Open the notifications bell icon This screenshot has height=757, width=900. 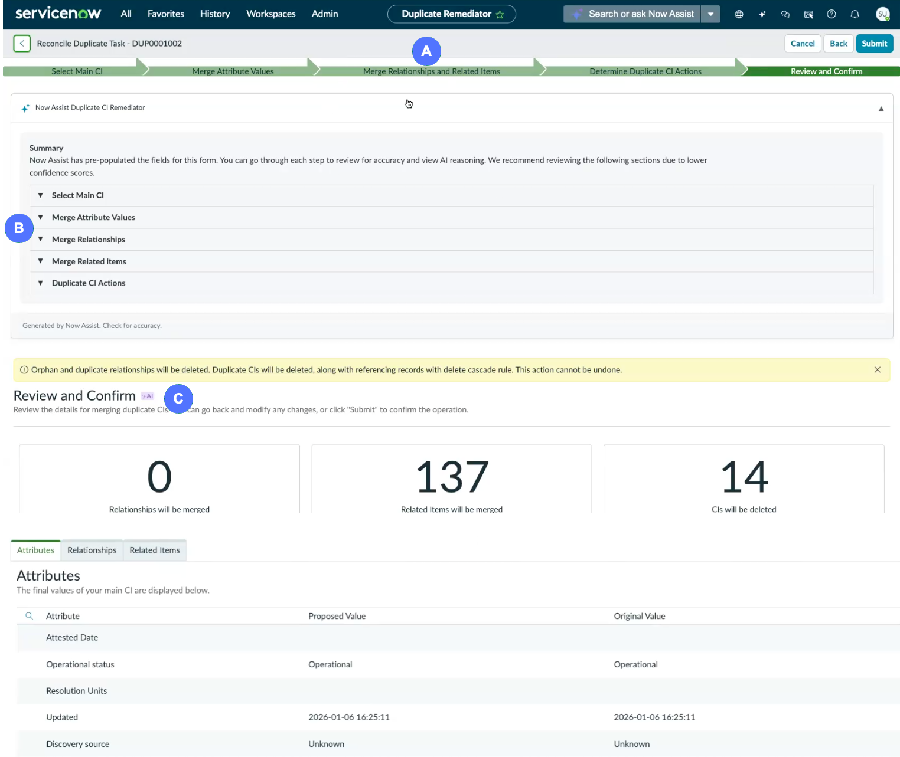tap(855, 14)
